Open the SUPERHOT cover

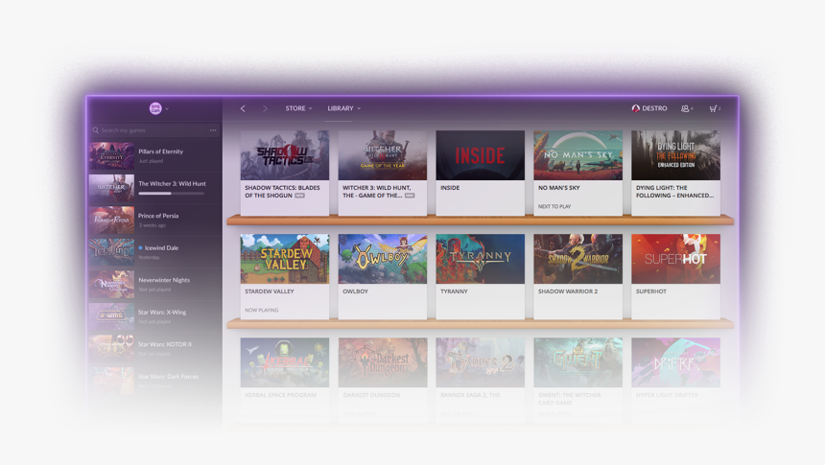click(675, 259)
